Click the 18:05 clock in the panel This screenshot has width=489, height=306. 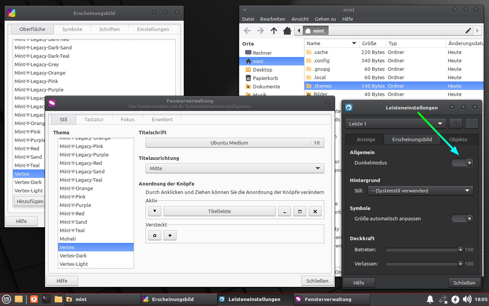[481, 299]
